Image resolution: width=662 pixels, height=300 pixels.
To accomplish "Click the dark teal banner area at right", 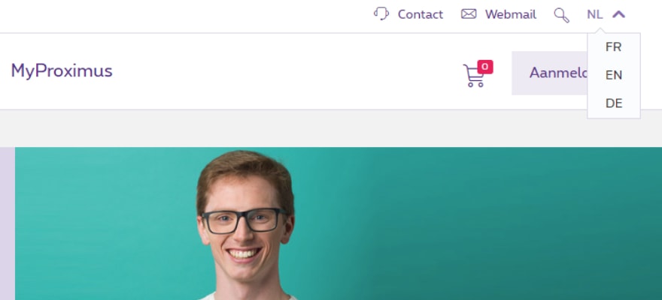I will pos(528,223).
